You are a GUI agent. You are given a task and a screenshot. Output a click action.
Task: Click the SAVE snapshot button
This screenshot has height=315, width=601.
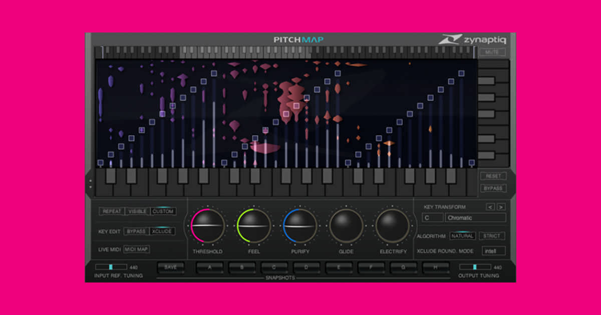pyautogui.click(x=171, y=267)
